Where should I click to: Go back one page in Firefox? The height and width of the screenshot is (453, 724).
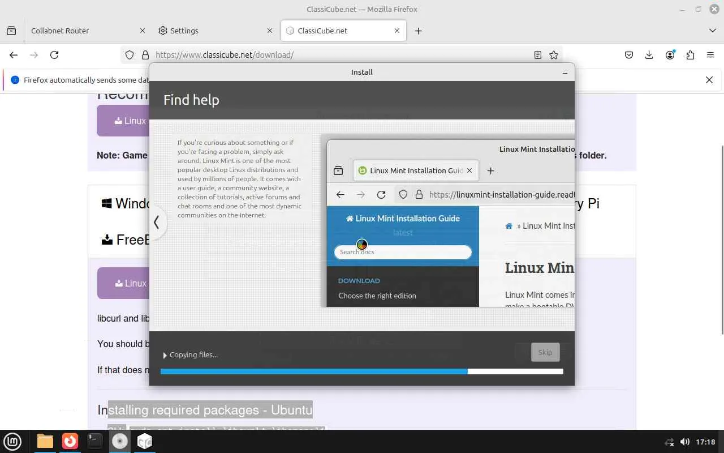[x=14, y=55]
